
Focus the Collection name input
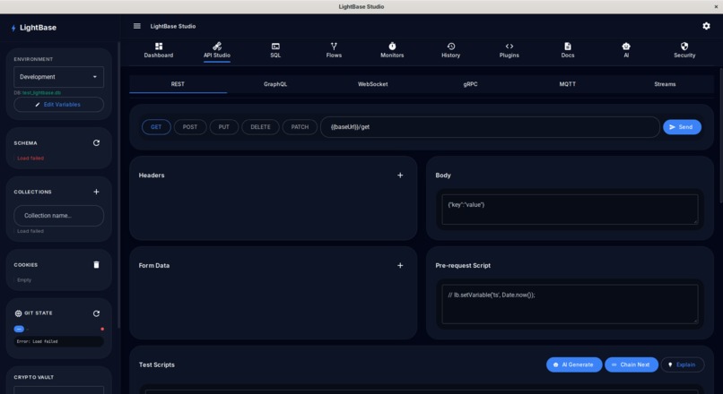tap(58, 216)
